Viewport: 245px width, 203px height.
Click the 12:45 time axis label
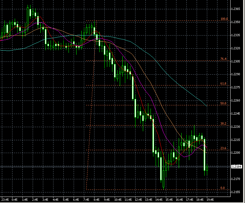138,200
